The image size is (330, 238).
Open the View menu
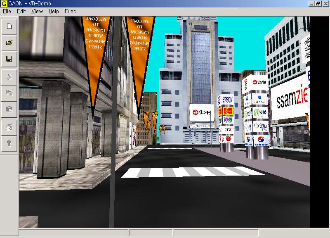37,12
